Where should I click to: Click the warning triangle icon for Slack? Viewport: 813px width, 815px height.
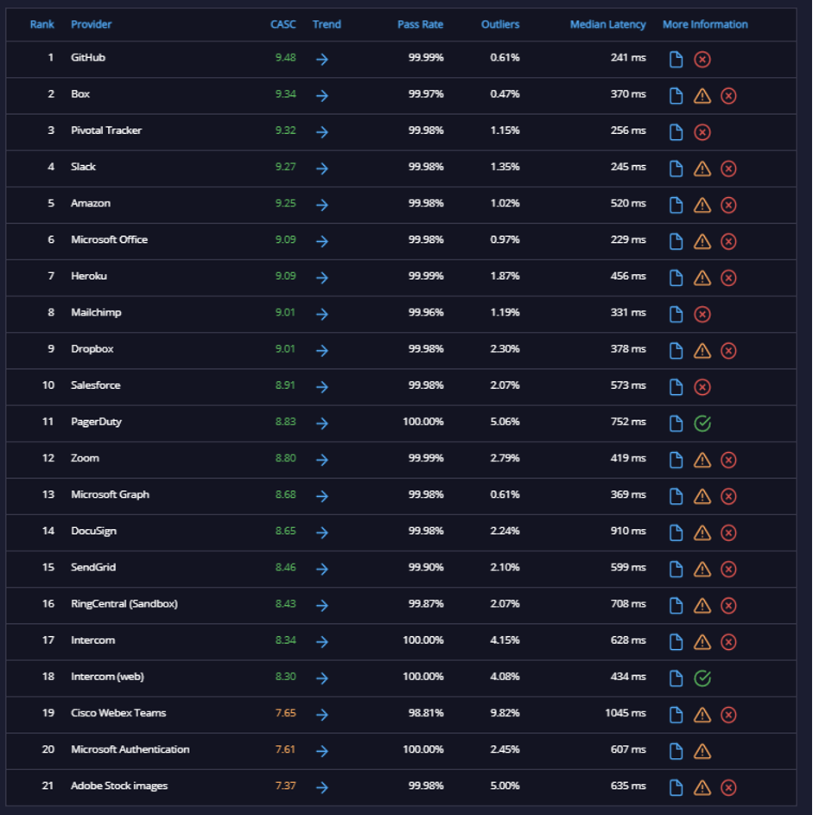pyautogui.click(x=702, y=169)
